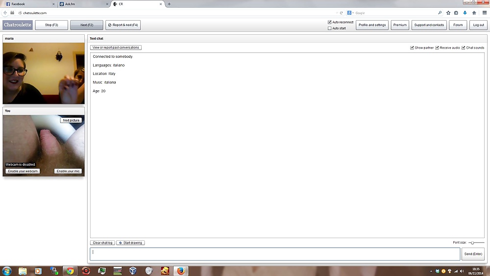
Task: Open the Firefox downloads arrow icon
Action: point(465,13)
